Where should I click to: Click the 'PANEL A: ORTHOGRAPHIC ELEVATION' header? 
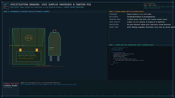click(x=27, y=11)
